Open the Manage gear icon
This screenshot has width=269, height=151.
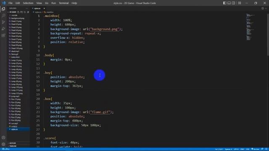3,144
